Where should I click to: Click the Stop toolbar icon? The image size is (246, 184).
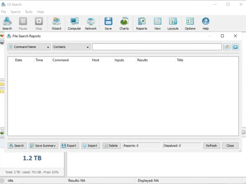39,24
